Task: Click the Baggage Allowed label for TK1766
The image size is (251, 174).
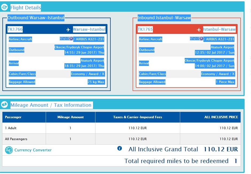Action: pyautogui.click(x=22, y=82)
